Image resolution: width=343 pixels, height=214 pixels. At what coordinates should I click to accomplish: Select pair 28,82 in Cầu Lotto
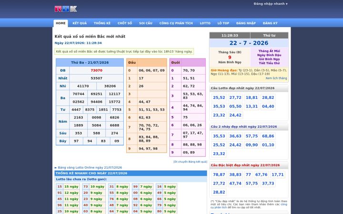(x=268, y=97)
